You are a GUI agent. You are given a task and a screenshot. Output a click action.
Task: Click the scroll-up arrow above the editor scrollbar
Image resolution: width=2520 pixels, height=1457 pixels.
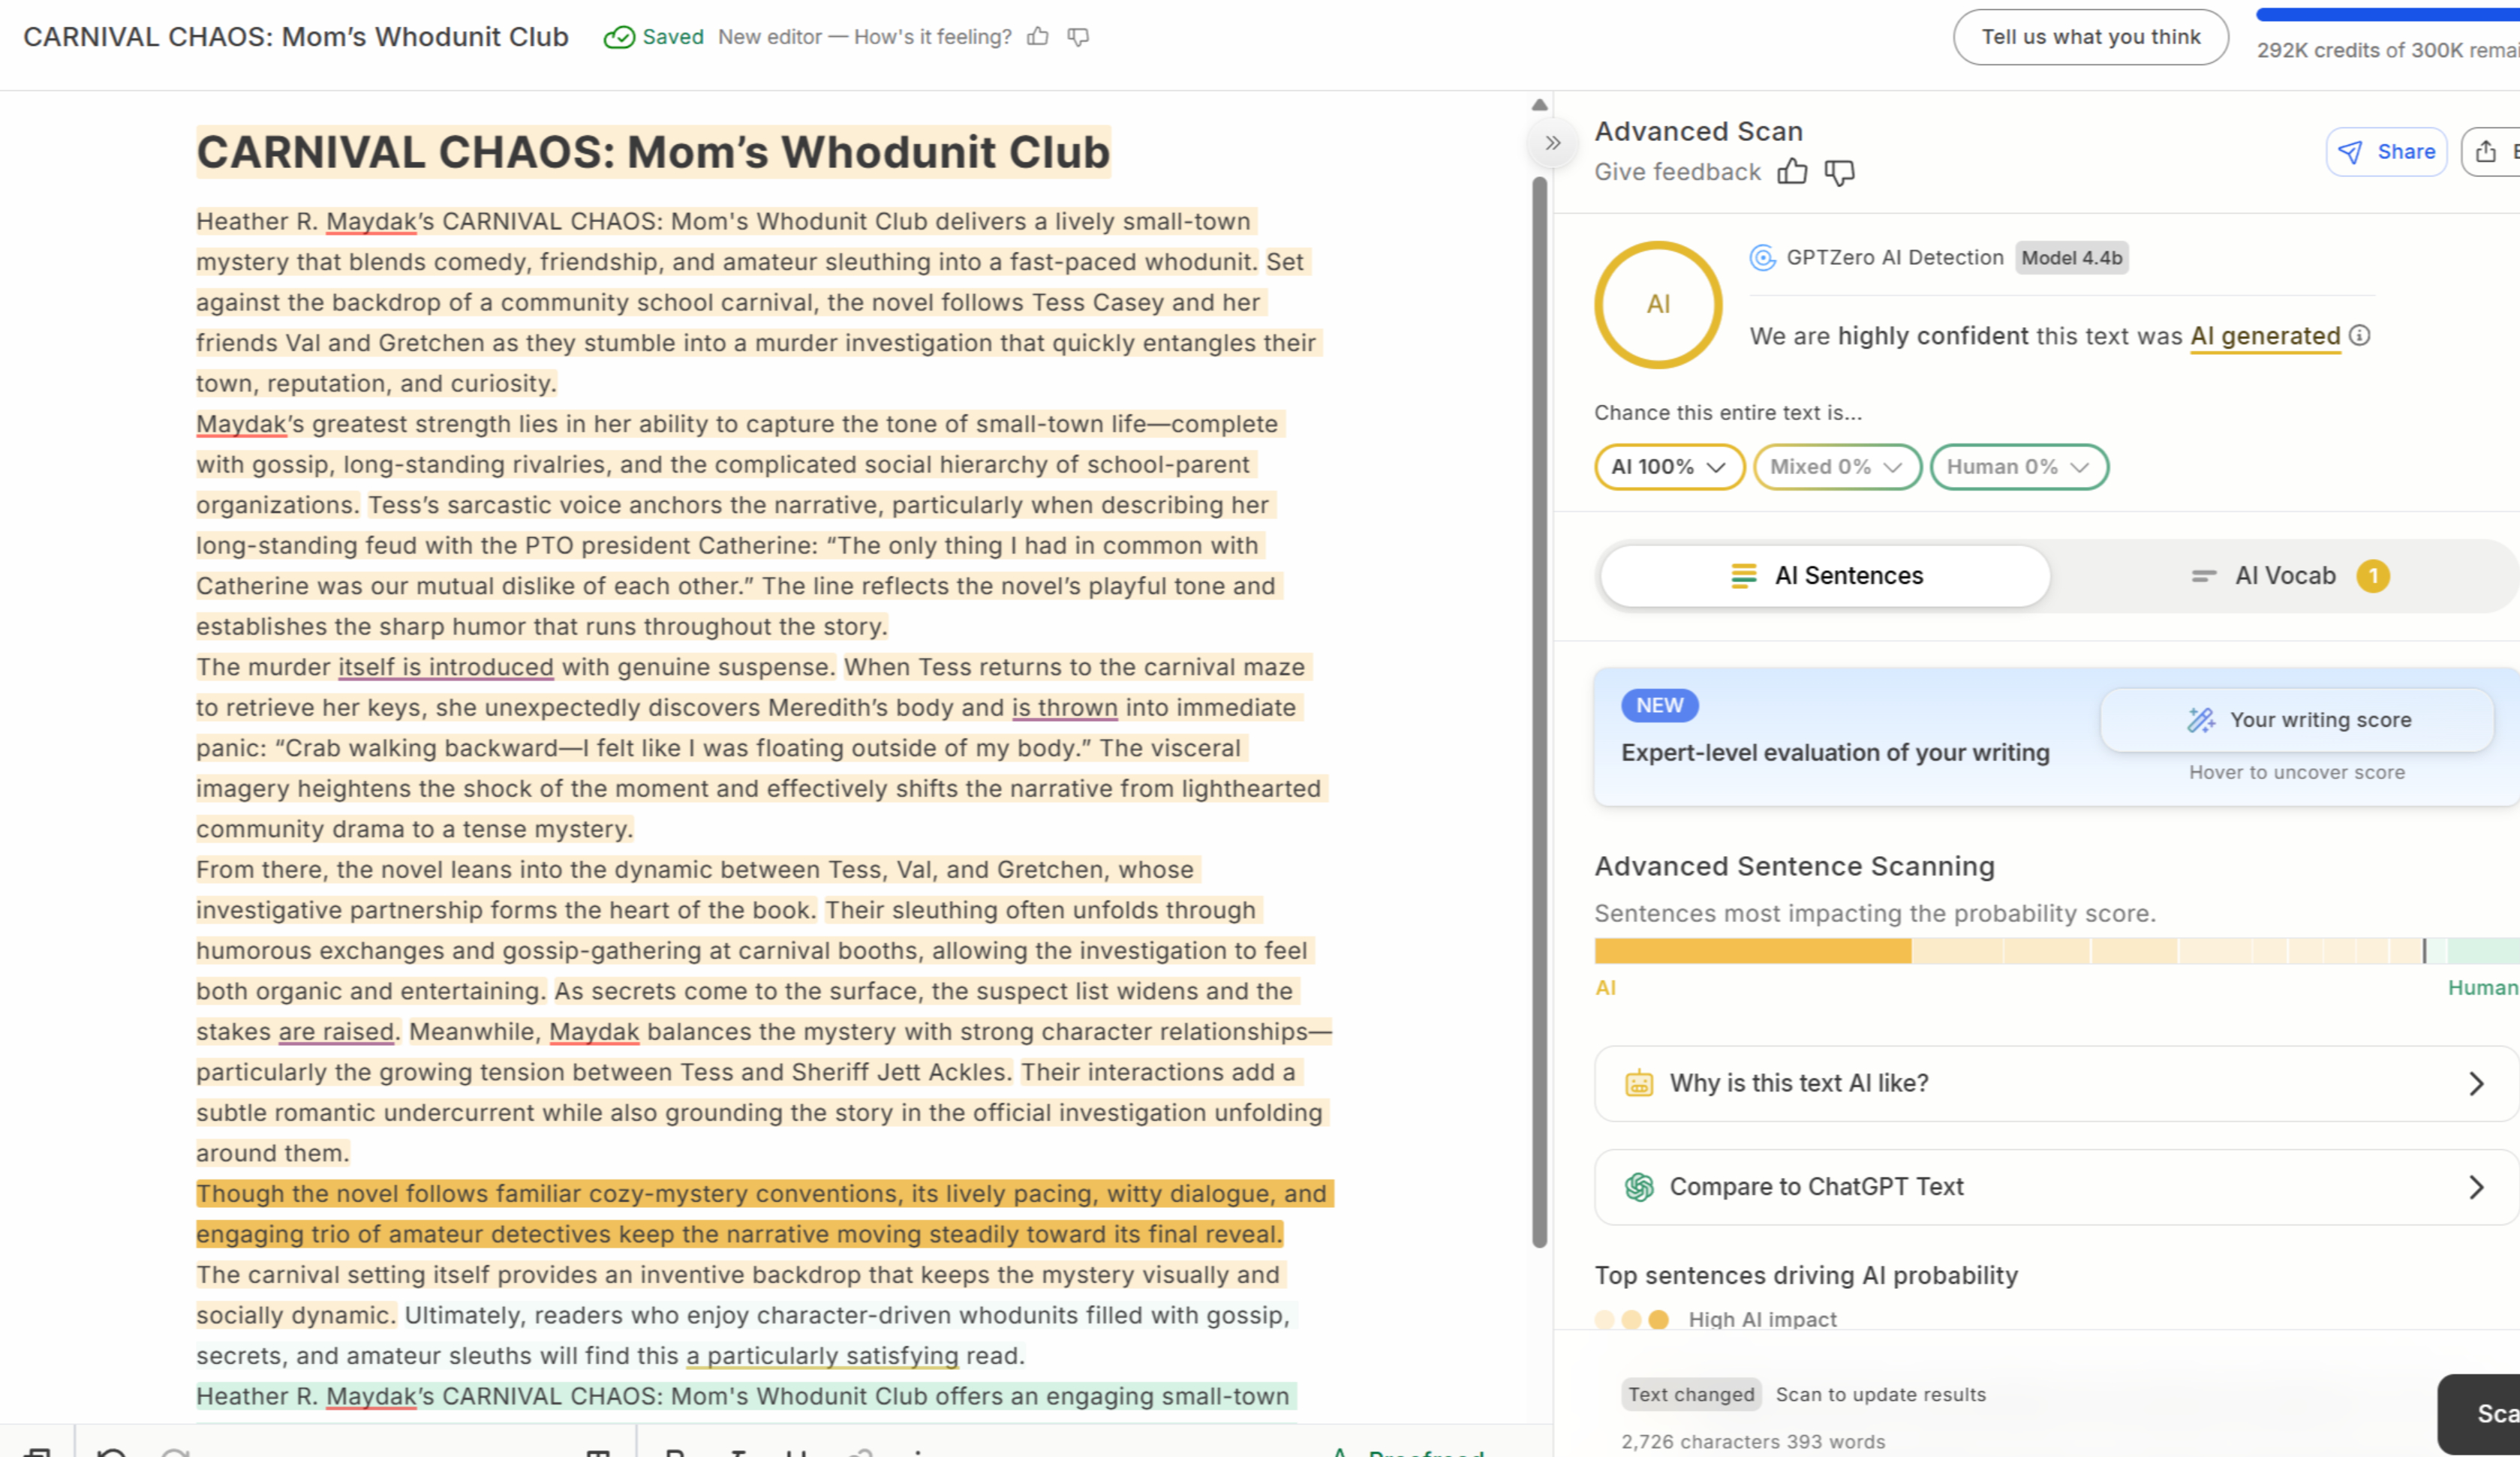click(1540, 105)
